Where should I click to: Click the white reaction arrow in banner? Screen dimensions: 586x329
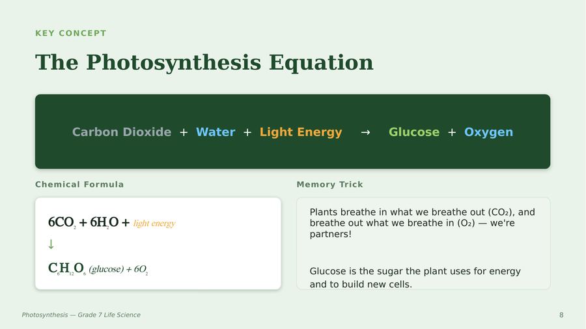pyautogui.click(x=365, y=132)
